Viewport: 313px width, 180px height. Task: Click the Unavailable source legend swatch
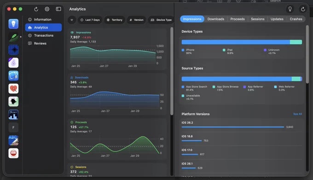pyautogui.click(x=183, y=96)
